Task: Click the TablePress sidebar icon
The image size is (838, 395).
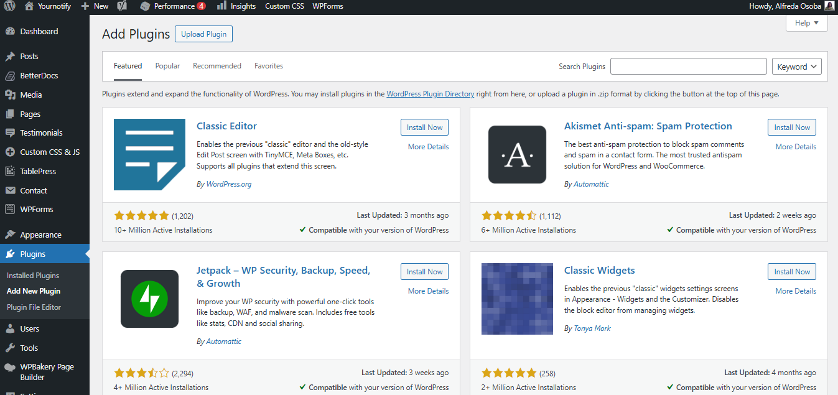Action: [10, 172]
